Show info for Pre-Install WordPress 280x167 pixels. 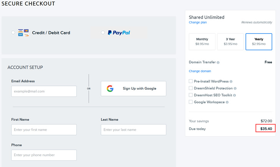point(231,82)
